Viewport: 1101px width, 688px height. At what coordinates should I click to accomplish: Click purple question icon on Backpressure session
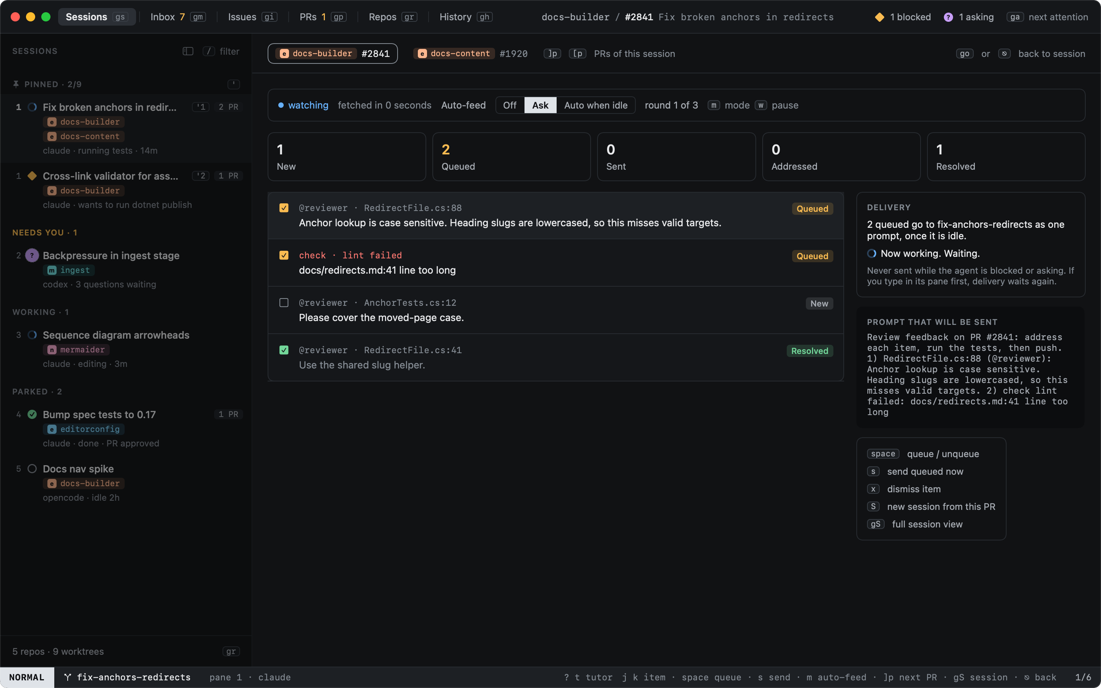(x=32, y=255)
